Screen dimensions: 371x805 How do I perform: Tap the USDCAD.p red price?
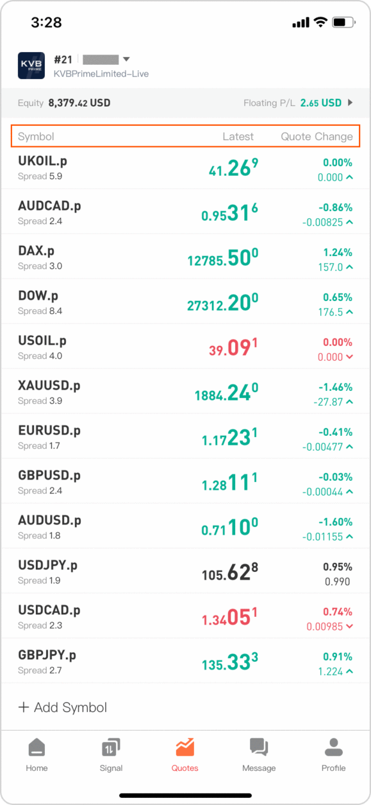pyautogui.click(x=229, y=617)
